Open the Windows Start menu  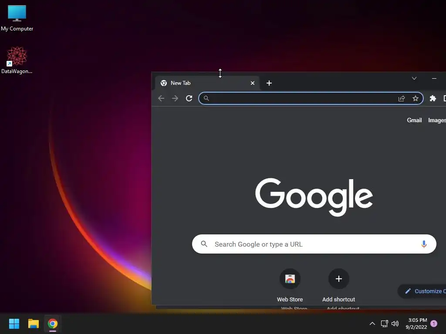pos(14,324)
